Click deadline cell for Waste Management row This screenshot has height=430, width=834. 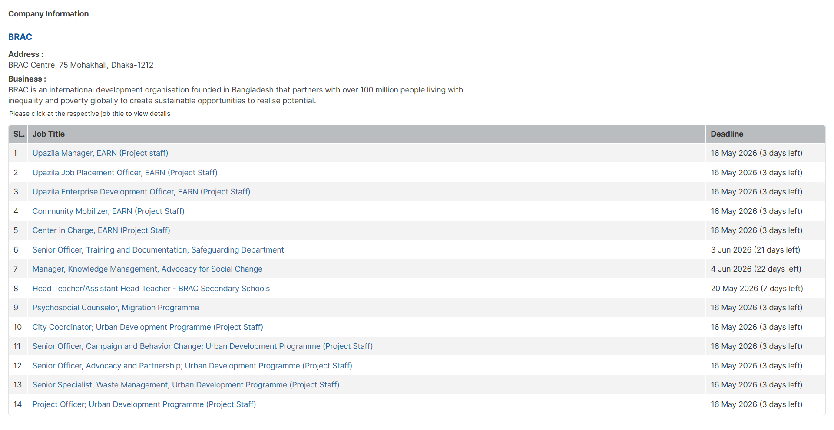point(765,385)
